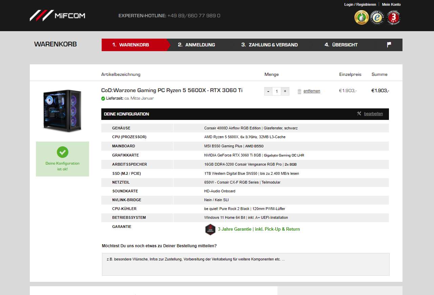This screenshot has width=434, height=295.
Task: Click the 16GB DDR4-3200 Corsair Vengeance entry
Action: coord(250,164)
